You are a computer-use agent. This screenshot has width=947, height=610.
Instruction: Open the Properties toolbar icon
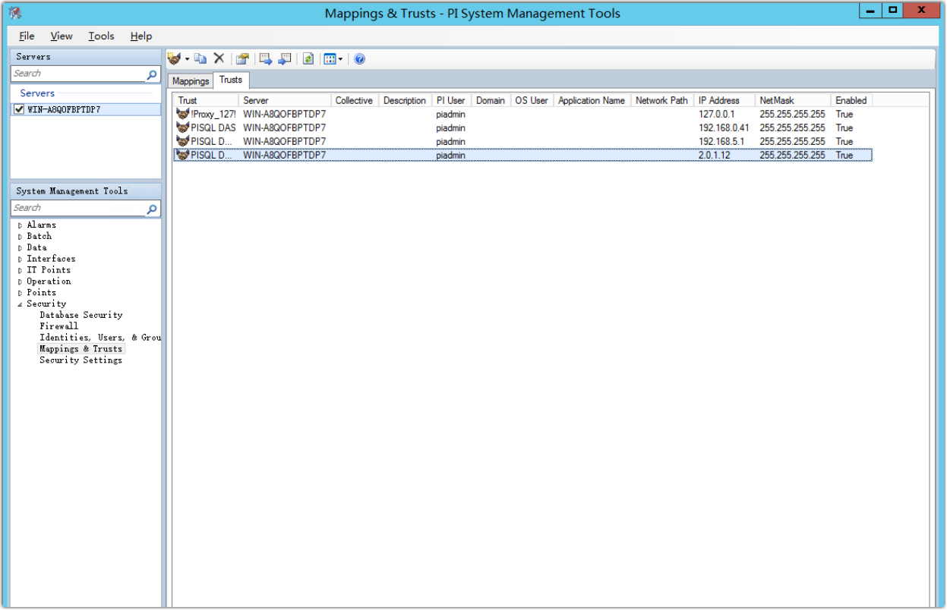[242, 58]
